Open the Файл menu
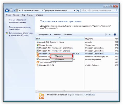The height and width of the screenshot is (105, 123). tap(8, 15)
